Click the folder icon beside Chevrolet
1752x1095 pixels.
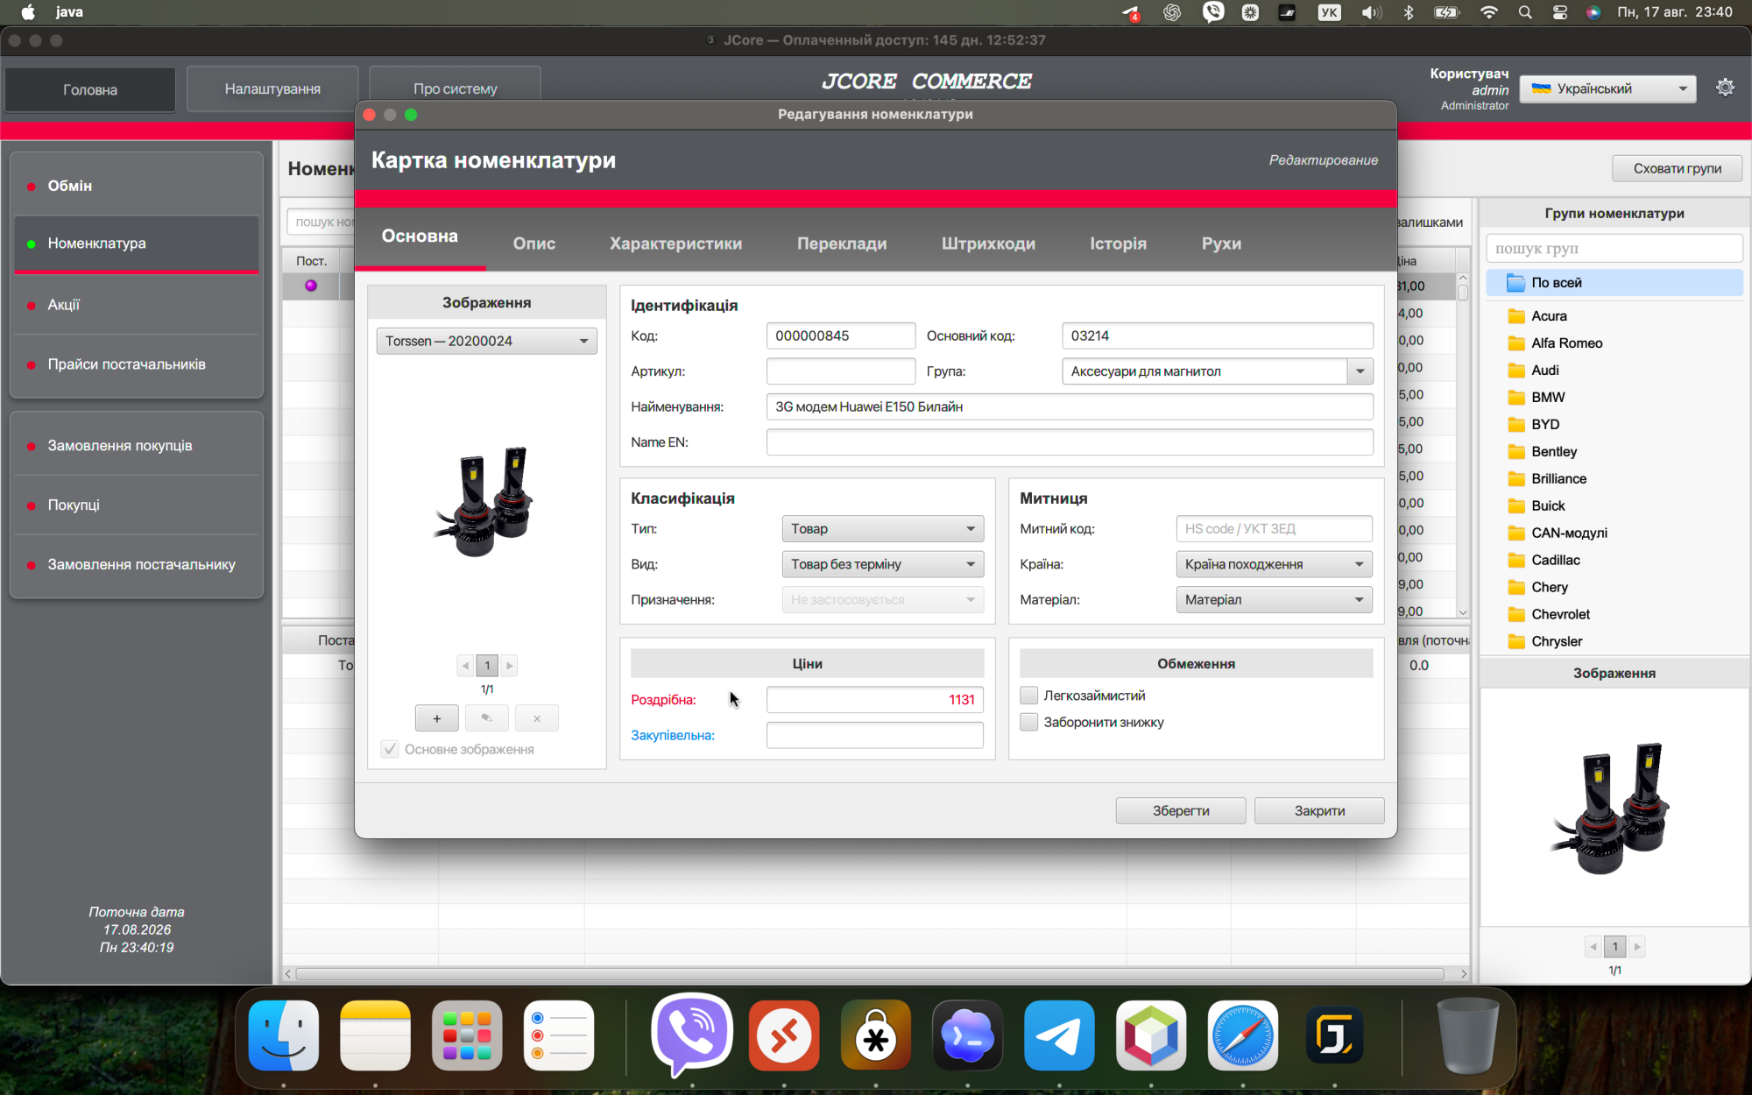[x=1516, y=615]
